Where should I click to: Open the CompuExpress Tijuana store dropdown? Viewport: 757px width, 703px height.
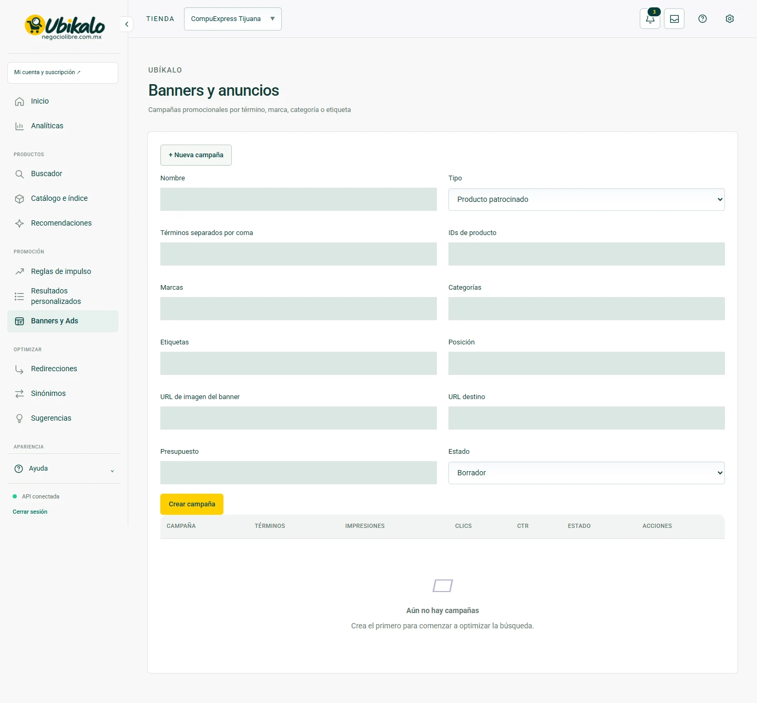click(233, 19)
